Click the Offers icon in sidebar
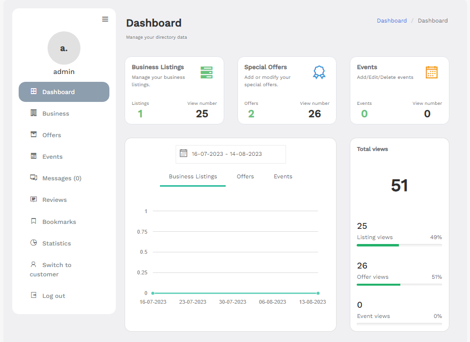Screen dimensions: 470x342 coord(33,134)
